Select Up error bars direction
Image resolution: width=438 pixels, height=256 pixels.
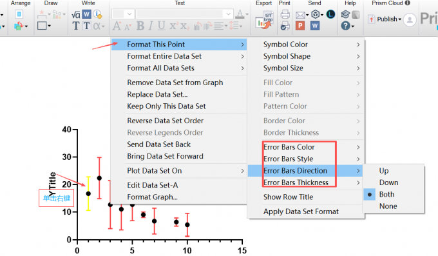tap(384, 171)
